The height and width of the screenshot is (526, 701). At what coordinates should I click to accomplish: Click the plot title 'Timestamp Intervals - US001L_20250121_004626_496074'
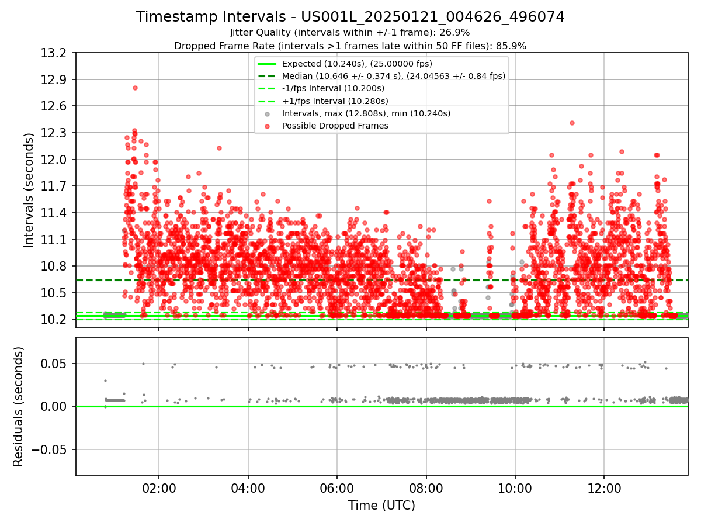350,17
